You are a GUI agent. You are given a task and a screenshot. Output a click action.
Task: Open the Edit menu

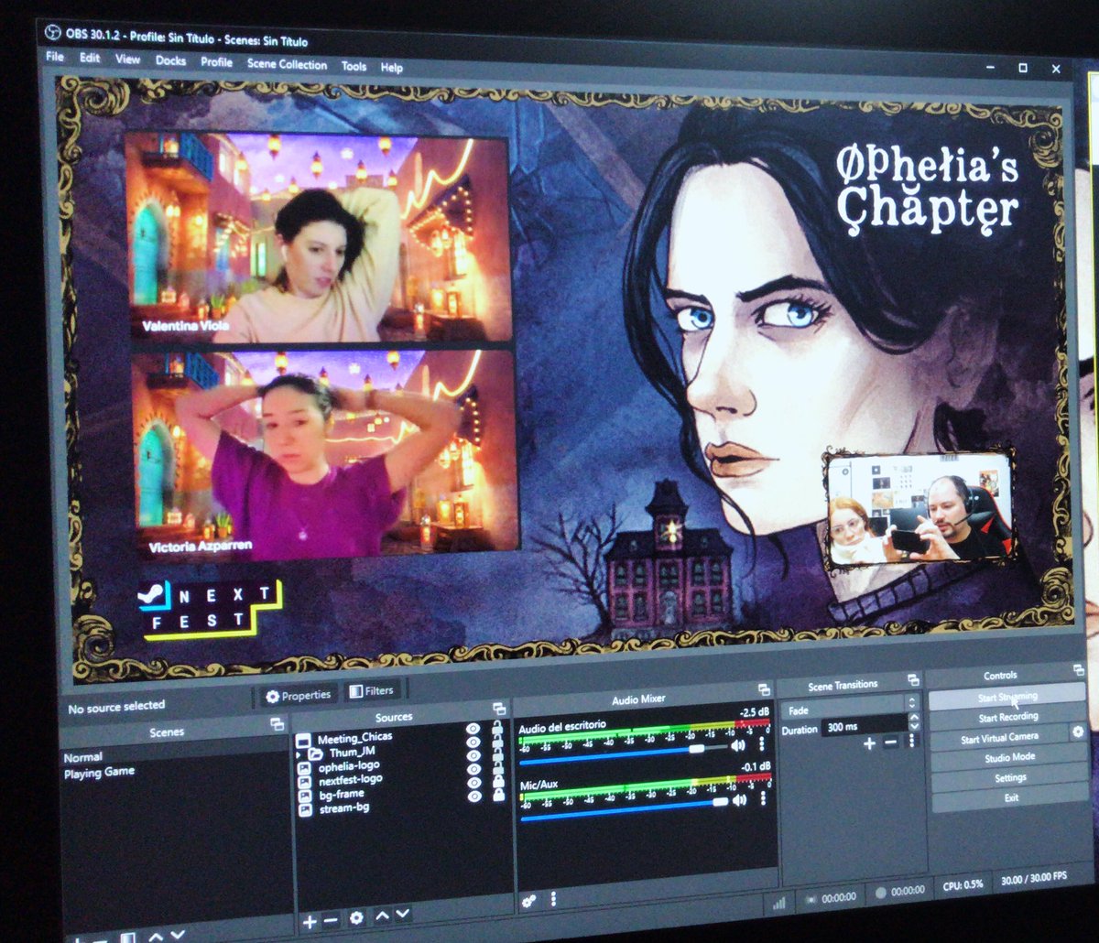tap(89, 58)
